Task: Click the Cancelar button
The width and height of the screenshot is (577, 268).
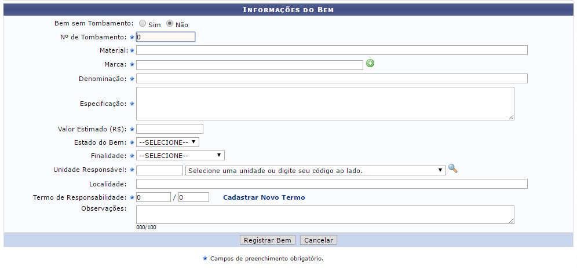Action: pos(318,240)
